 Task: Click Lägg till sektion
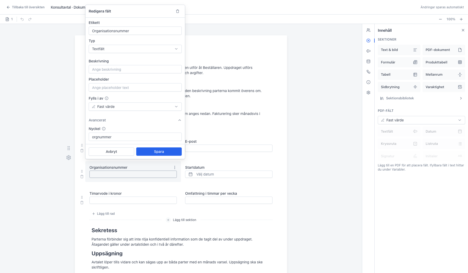pyautogui.click(x=181, y=220)
